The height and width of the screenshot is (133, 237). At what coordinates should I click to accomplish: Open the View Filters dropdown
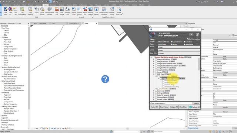click(179, 53)
